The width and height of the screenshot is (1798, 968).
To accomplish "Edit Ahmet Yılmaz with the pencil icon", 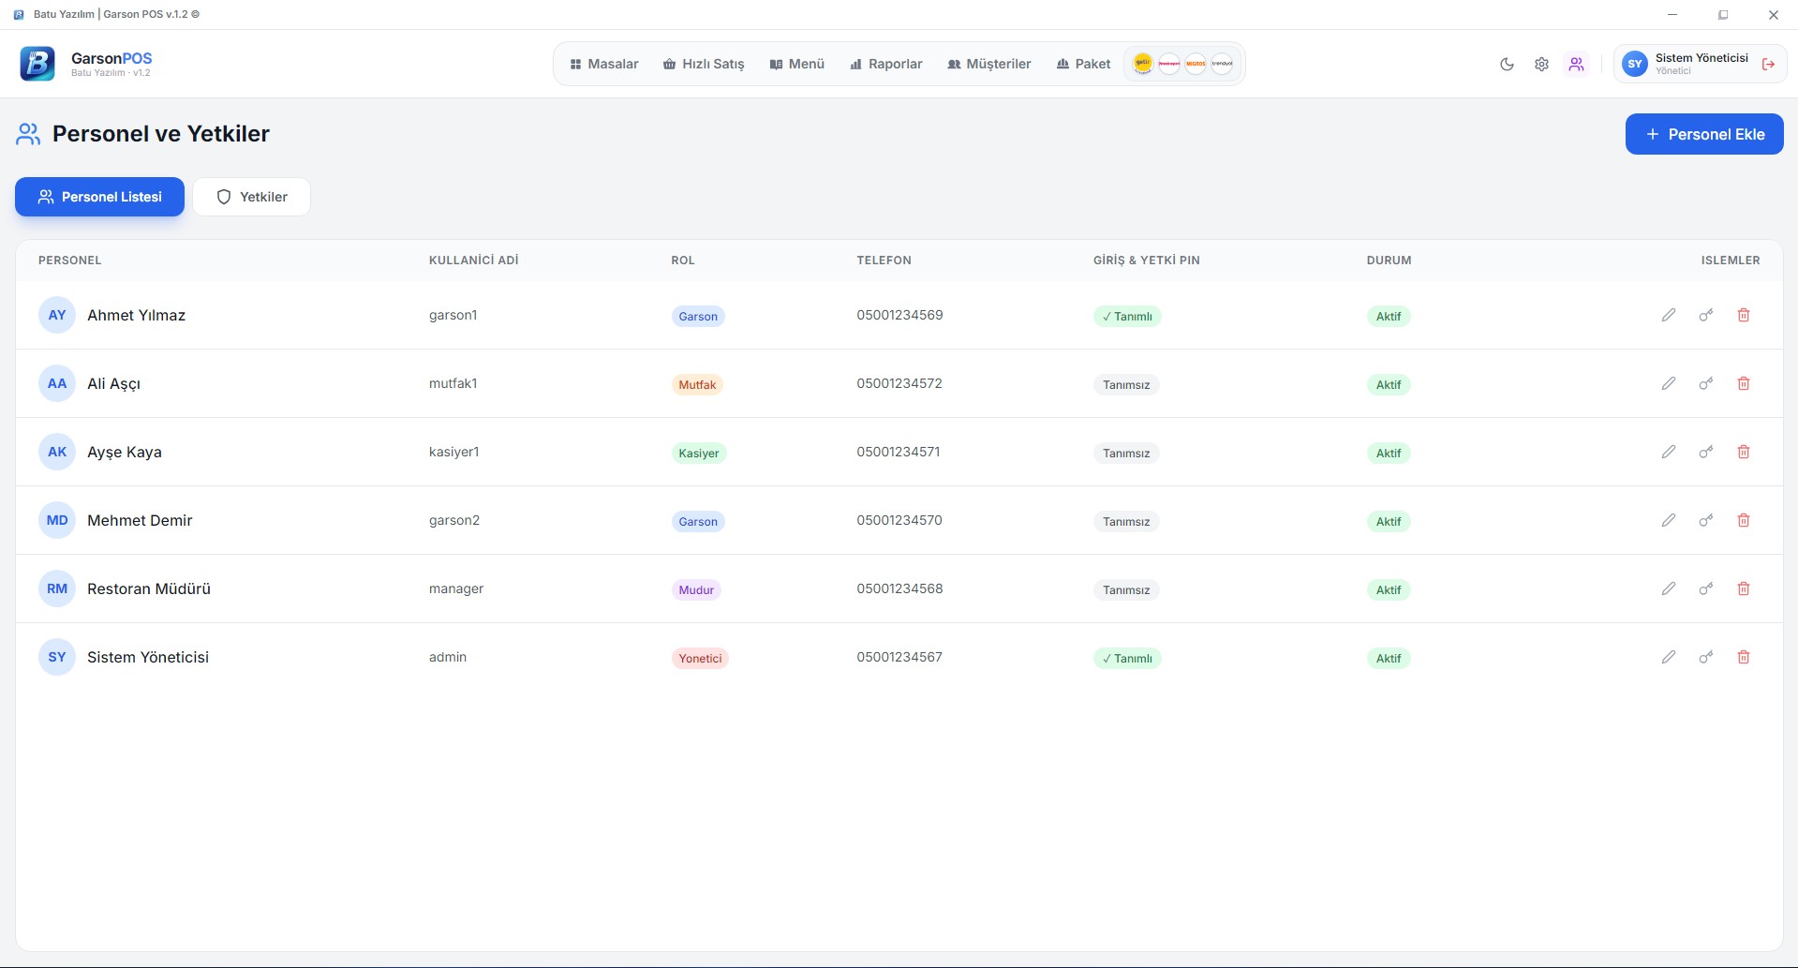I will [1669, 315].
